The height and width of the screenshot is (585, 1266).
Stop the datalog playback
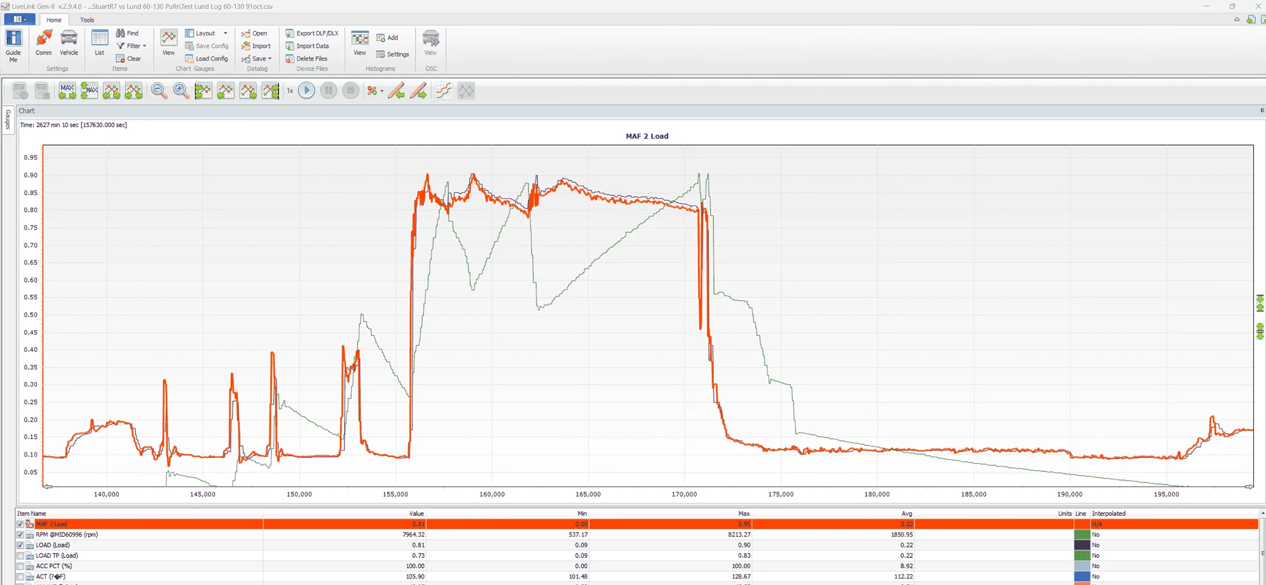[x=350, y=91]
